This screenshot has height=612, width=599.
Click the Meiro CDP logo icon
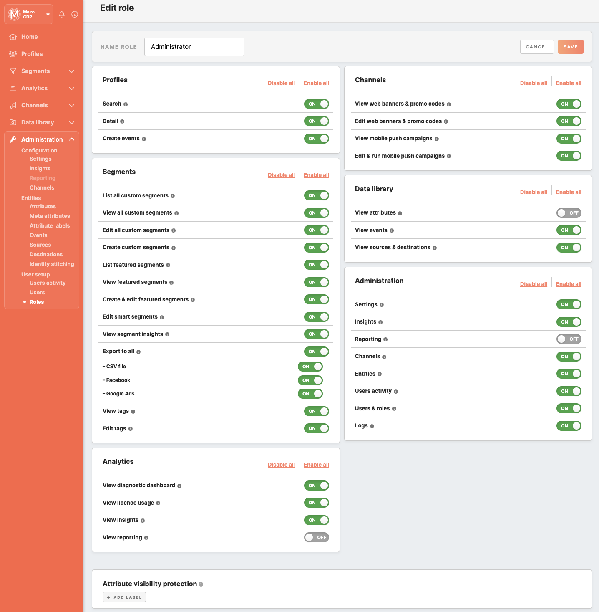(x=15, y=14)
